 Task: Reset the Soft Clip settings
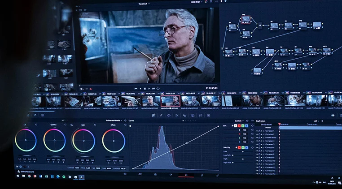coord(252,147)
